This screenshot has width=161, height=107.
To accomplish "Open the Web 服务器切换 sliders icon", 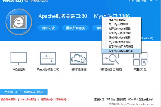I will pos(48,58).
